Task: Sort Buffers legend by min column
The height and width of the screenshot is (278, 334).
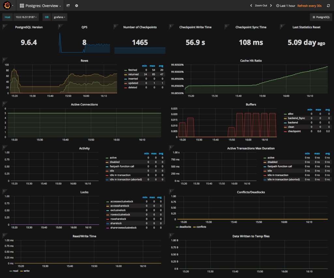Action: click(x=310, y=110)
